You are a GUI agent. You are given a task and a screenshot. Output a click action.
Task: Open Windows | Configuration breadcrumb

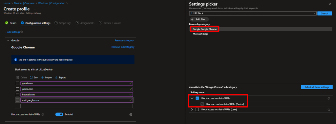coord(52,3)
